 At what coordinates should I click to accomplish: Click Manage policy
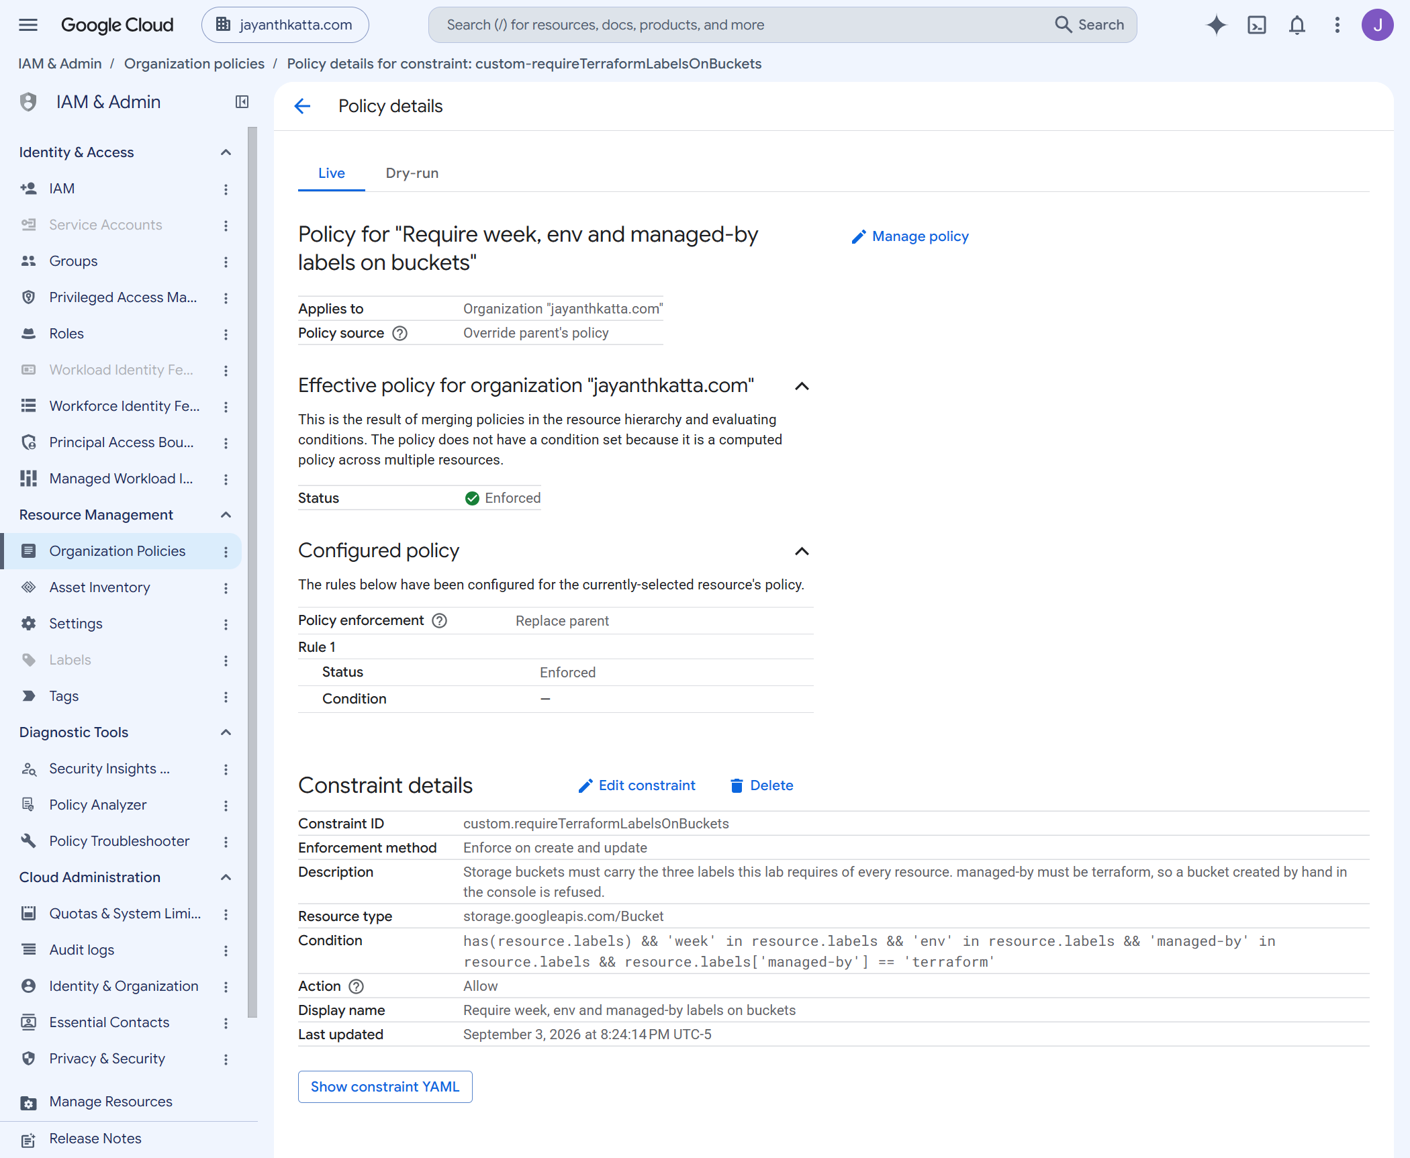click(x=910, y=236)
